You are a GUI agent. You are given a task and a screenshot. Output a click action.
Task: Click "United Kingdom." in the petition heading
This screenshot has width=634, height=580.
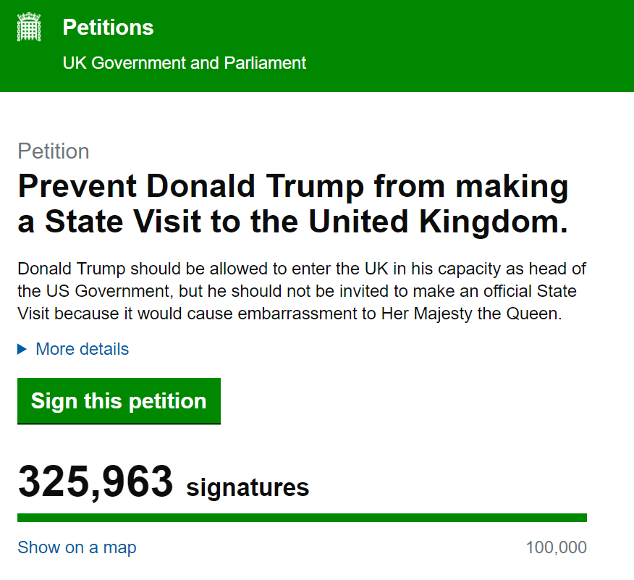tap(439, 222)
